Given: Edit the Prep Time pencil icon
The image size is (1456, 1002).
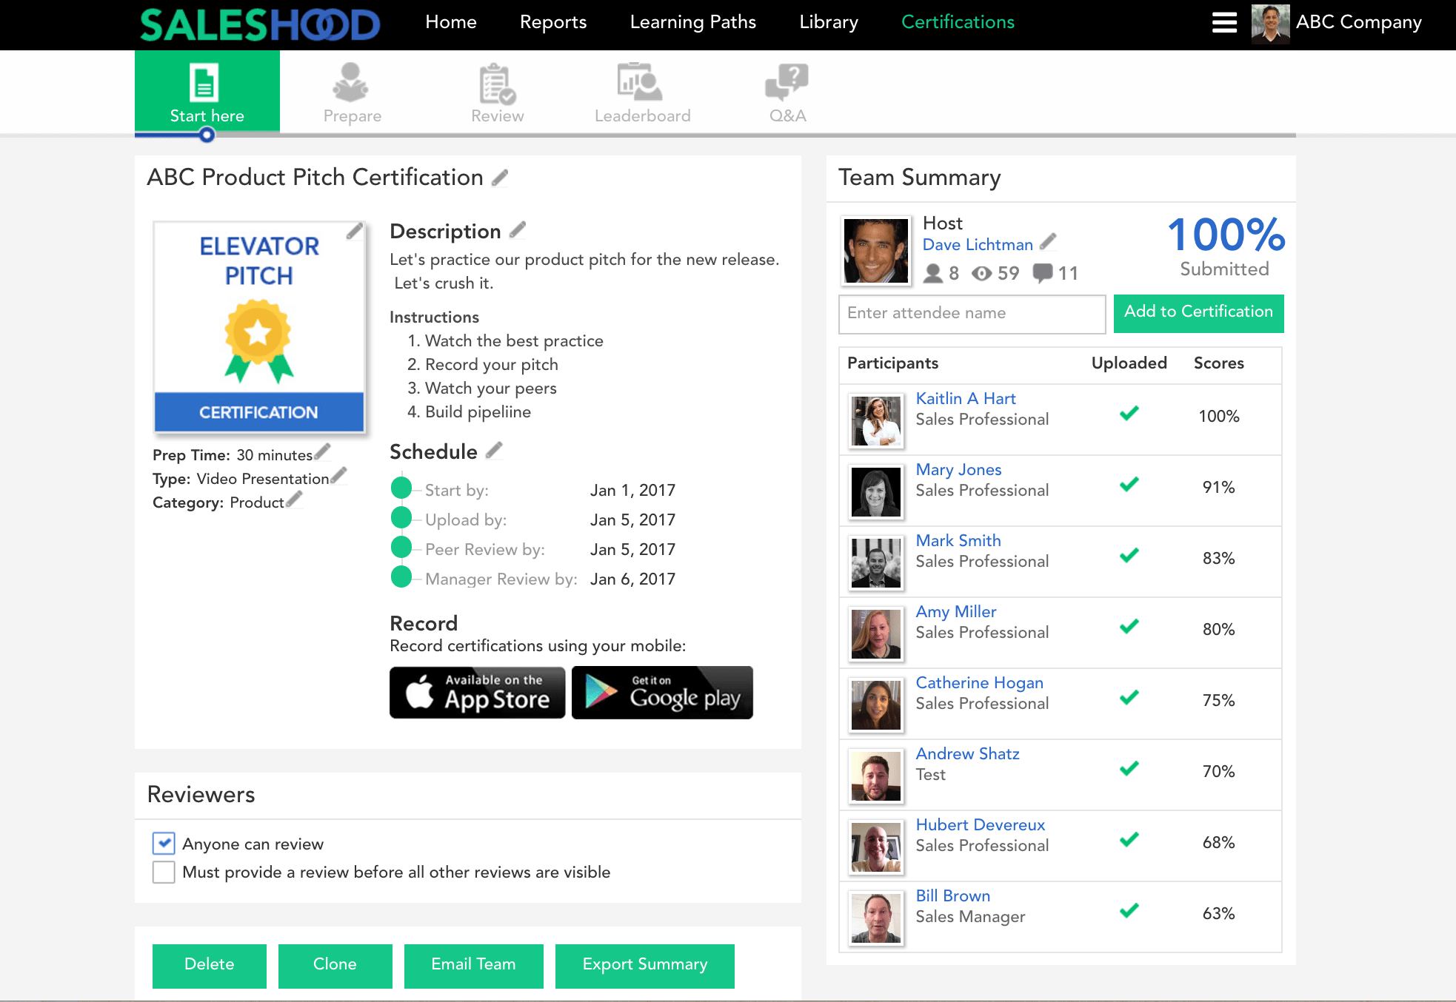Looking at the screenshot, I should point(322,452).
